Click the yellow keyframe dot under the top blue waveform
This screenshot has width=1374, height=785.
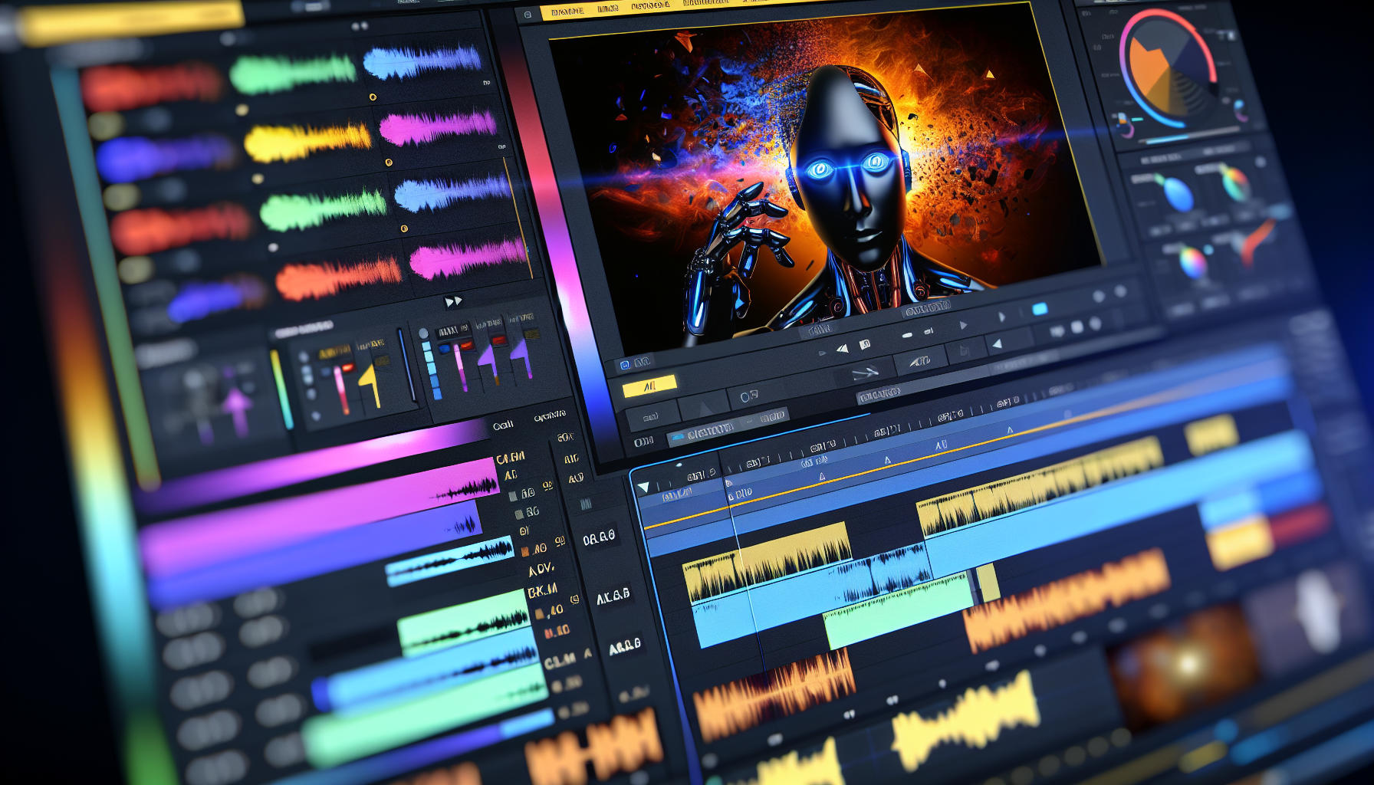[x=373, y=97]
